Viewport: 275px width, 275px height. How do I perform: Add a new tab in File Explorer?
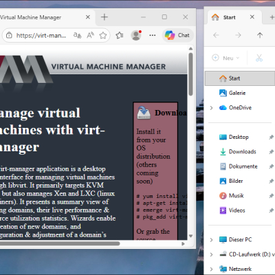coord(272,17)
